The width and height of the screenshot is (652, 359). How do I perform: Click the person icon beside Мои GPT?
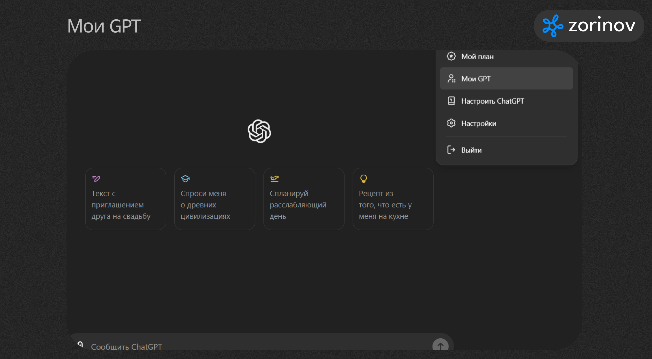pyautogui.click(x=451, y=78)
